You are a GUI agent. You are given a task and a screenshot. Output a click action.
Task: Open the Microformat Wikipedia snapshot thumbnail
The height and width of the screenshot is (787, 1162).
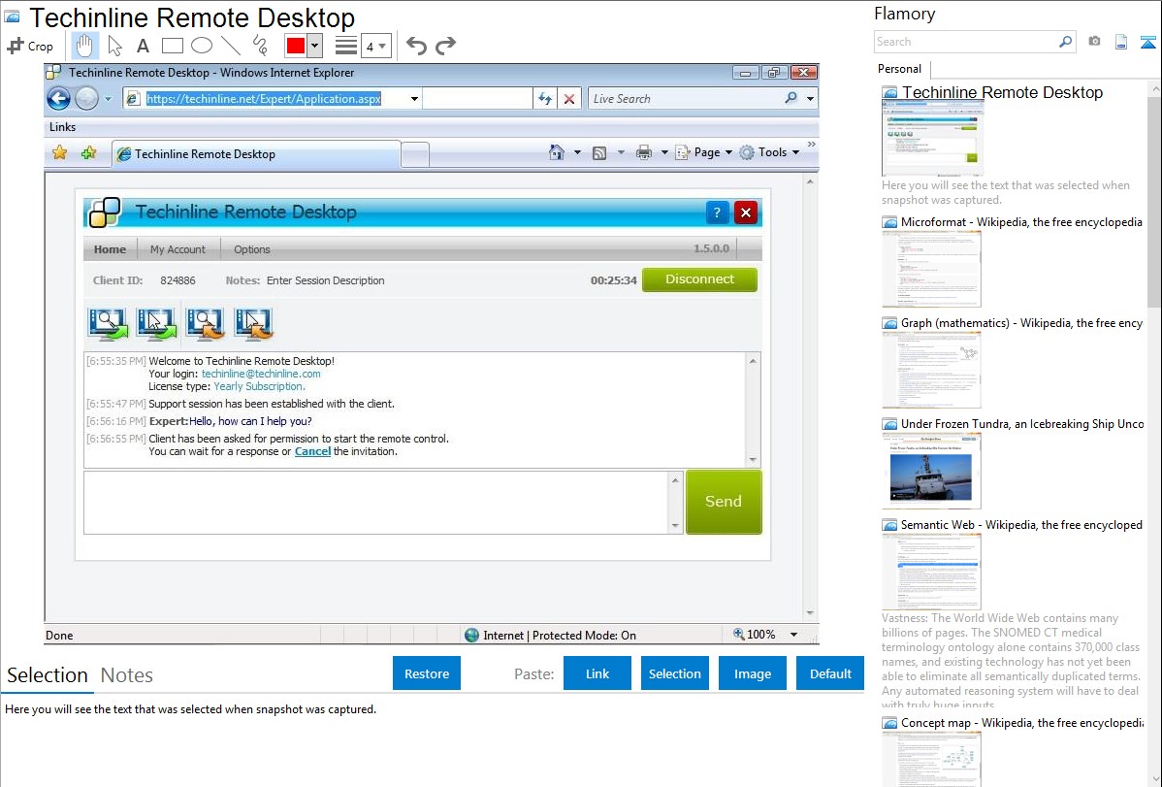pos(931,269)
